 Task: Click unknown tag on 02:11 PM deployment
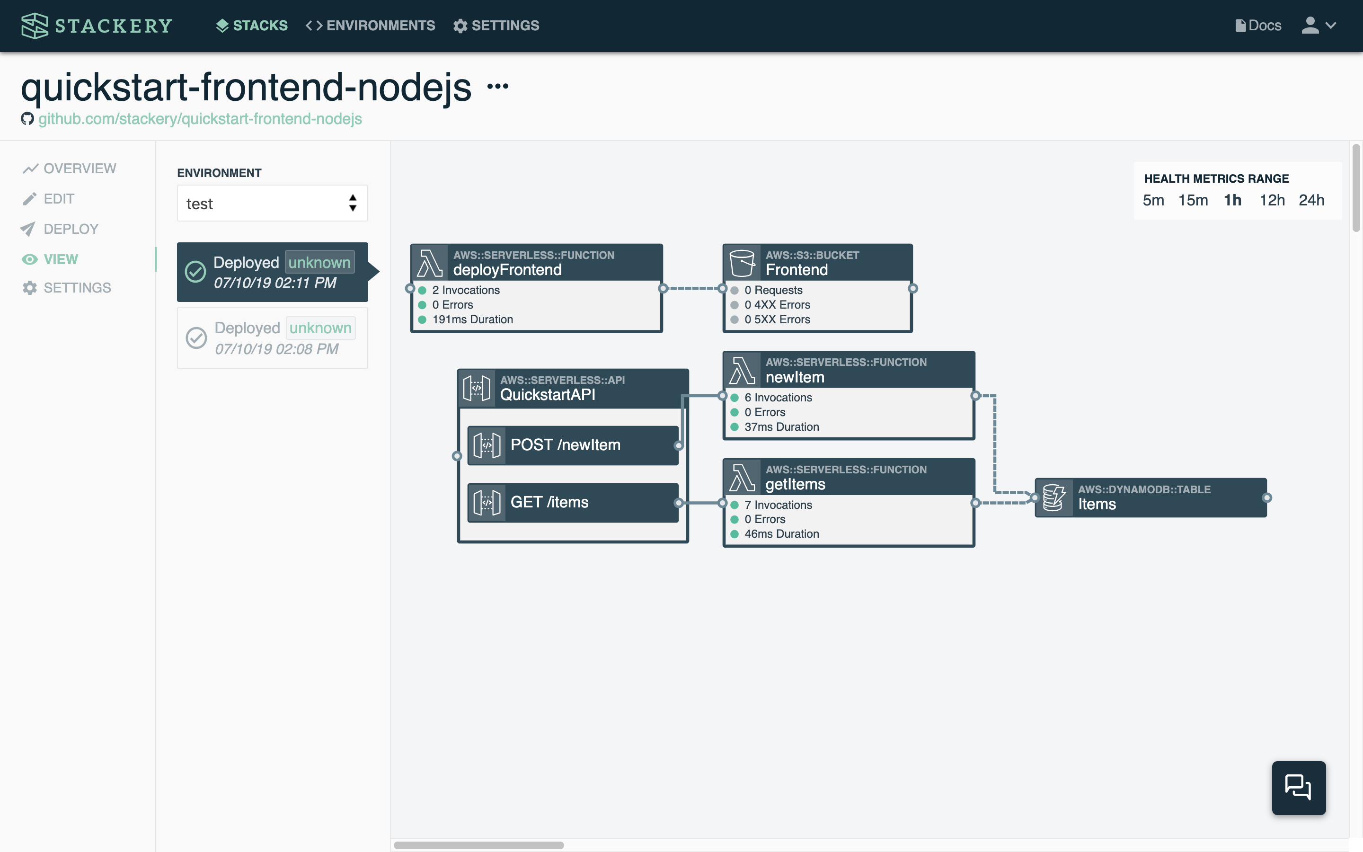pyautogui.click(x=319, y=262)
